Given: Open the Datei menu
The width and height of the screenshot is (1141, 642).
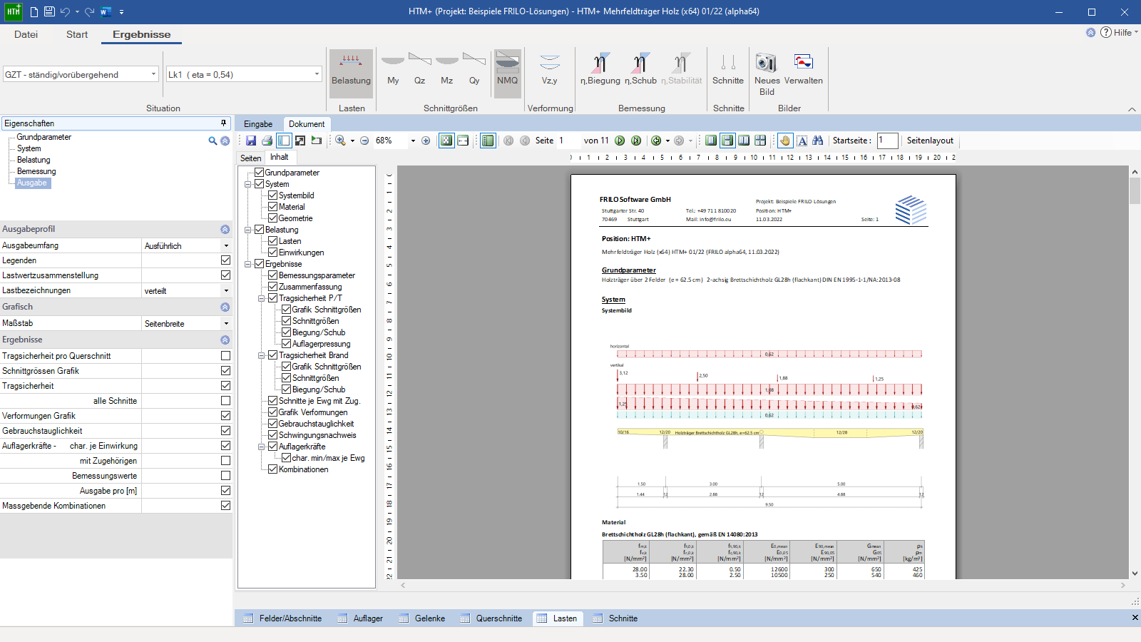Looking at the screenshot, I should (26, 34).
